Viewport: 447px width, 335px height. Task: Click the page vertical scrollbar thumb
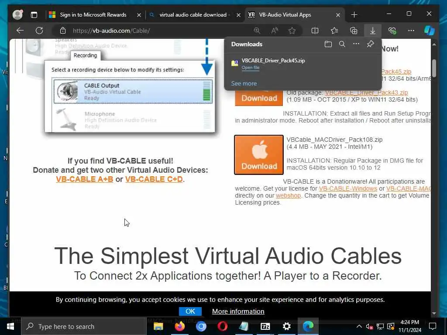pyautogui.click(x=434, y=68)
